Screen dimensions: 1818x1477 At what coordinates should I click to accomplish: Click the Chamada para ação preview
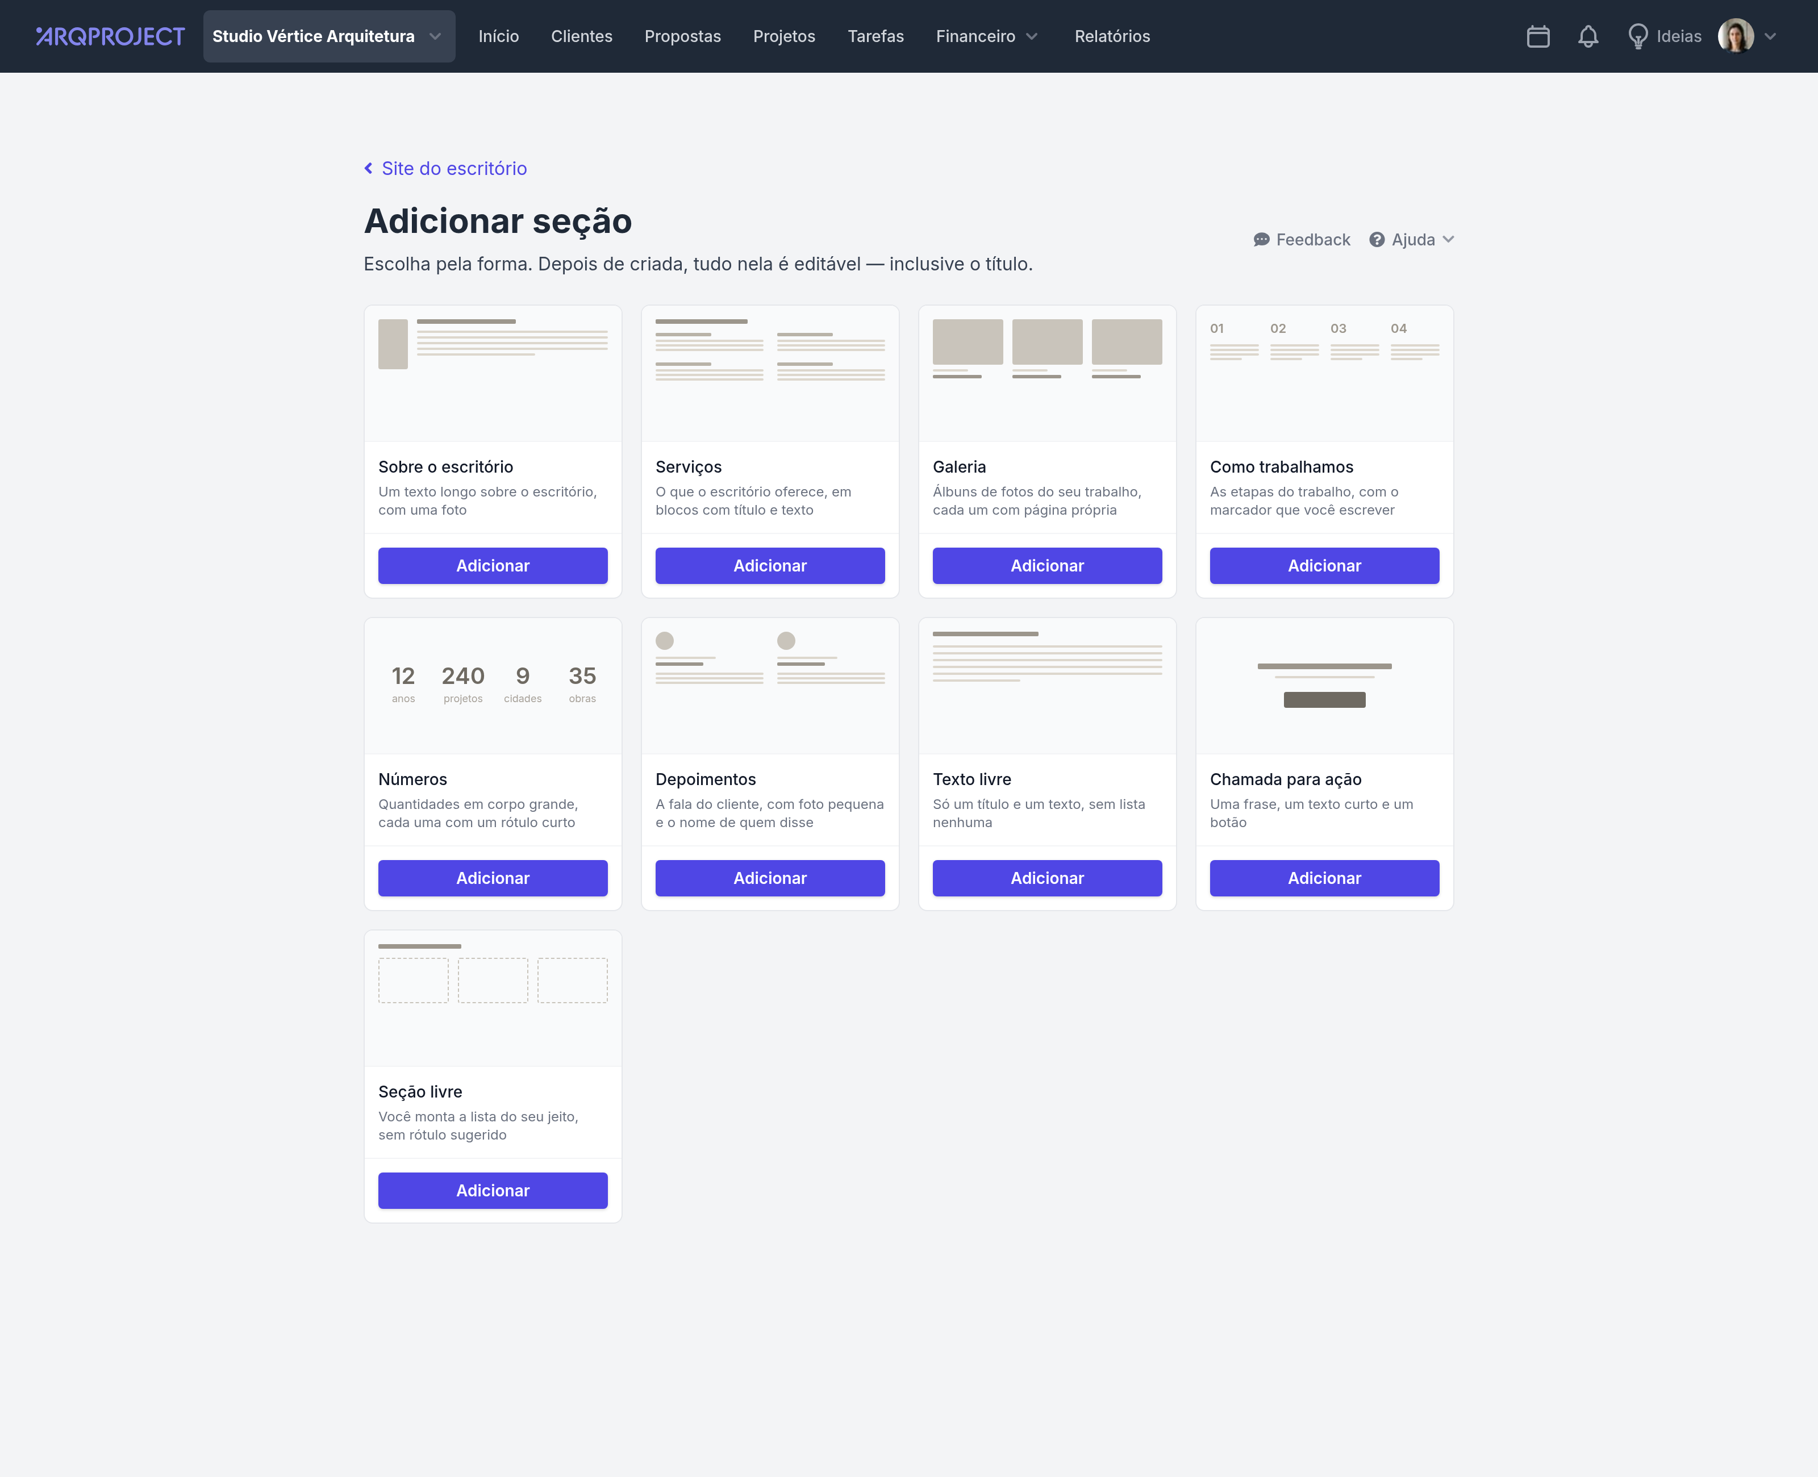click(1325, 686)
